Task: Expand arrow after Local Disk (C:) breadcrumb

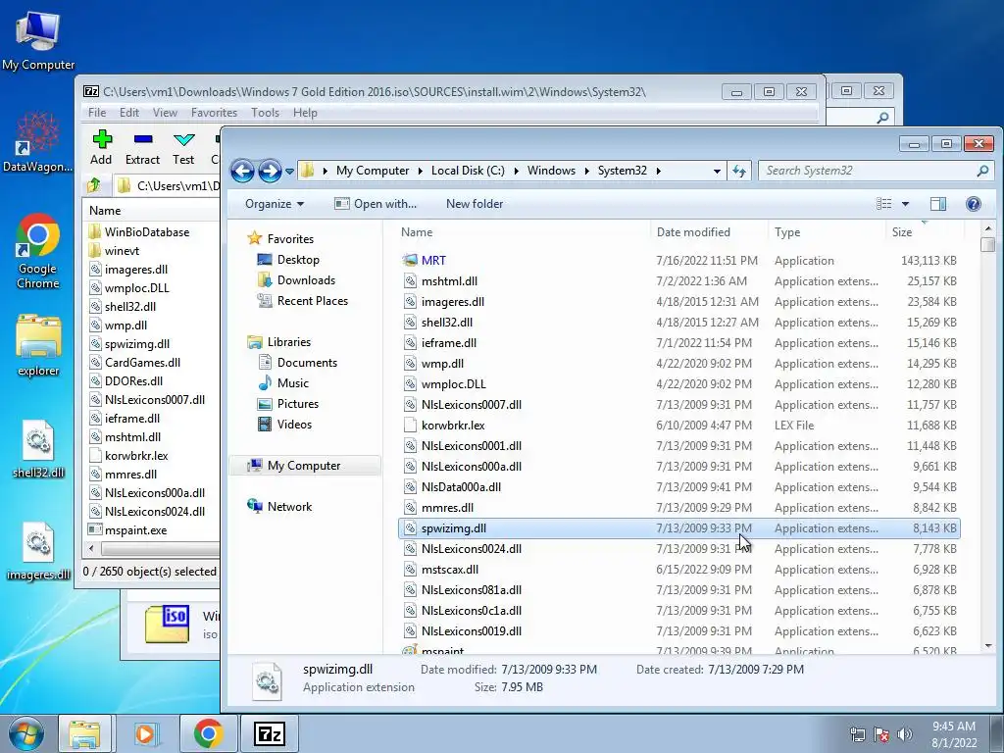Action: [516, 171]
